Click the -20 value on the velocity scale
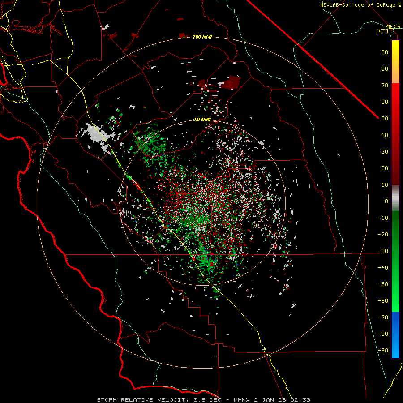 [383, 234]
